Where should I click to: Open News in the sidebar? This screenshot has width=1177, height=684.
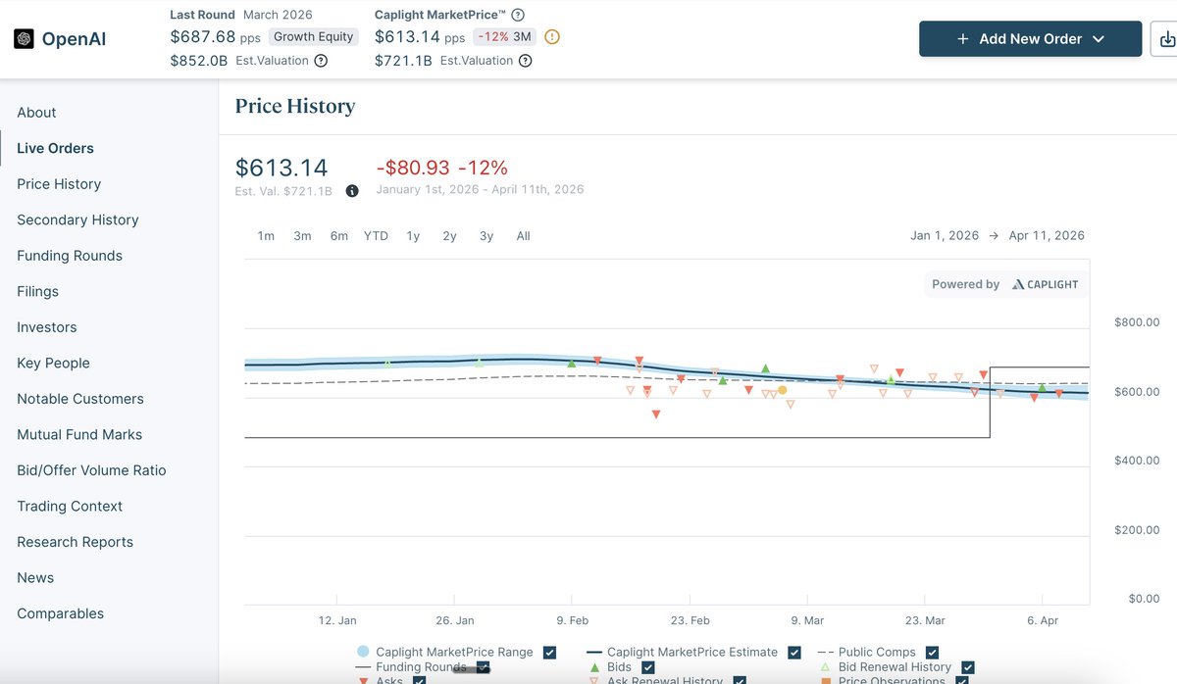click(x=35, y=578)
